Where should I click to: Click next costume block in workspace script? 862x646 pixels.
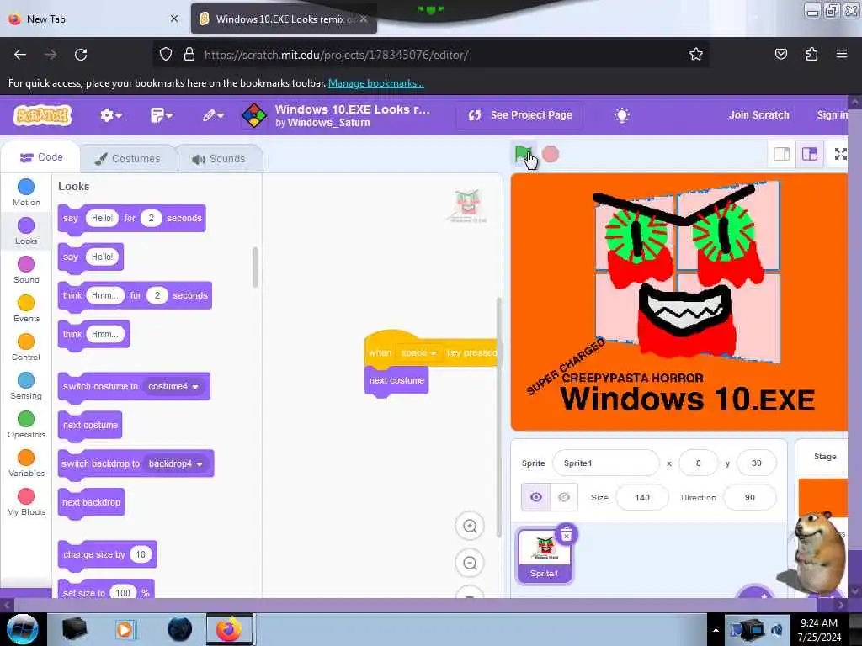point(396,381)
